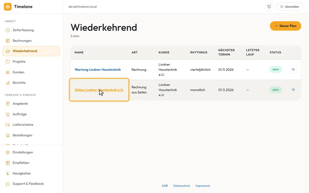The image size is (309, 193).
Task: Open the AGB footer link
Action: [x=165, y=186]
